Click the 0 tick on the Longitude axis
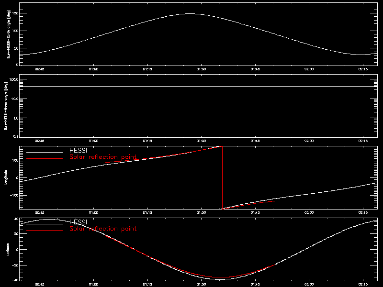The height and width of the screenshot is (287, 383). (17, 177)
